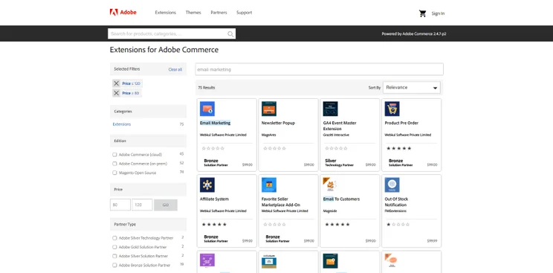Viewport: 553px width, 273px height.
Task: Click the price GO button
Action: pyautogui.click(x=166, y=205)
